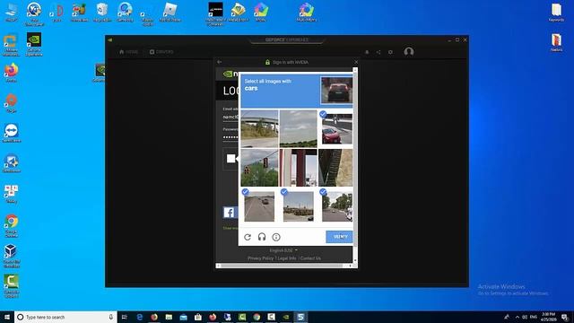Click the dialog horizontal scrollbar

[284, 266]
